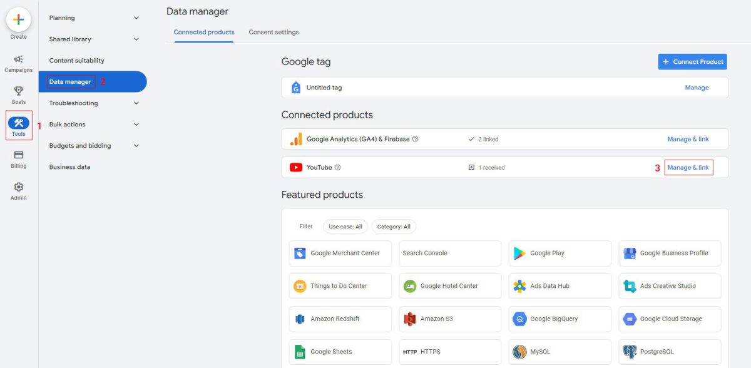Image resolution: width=751 pixels, height=368 pixels.
Task: Click the HTTP icon on HTTPS card
Action: pyautogui.click(x=410, y=352)
